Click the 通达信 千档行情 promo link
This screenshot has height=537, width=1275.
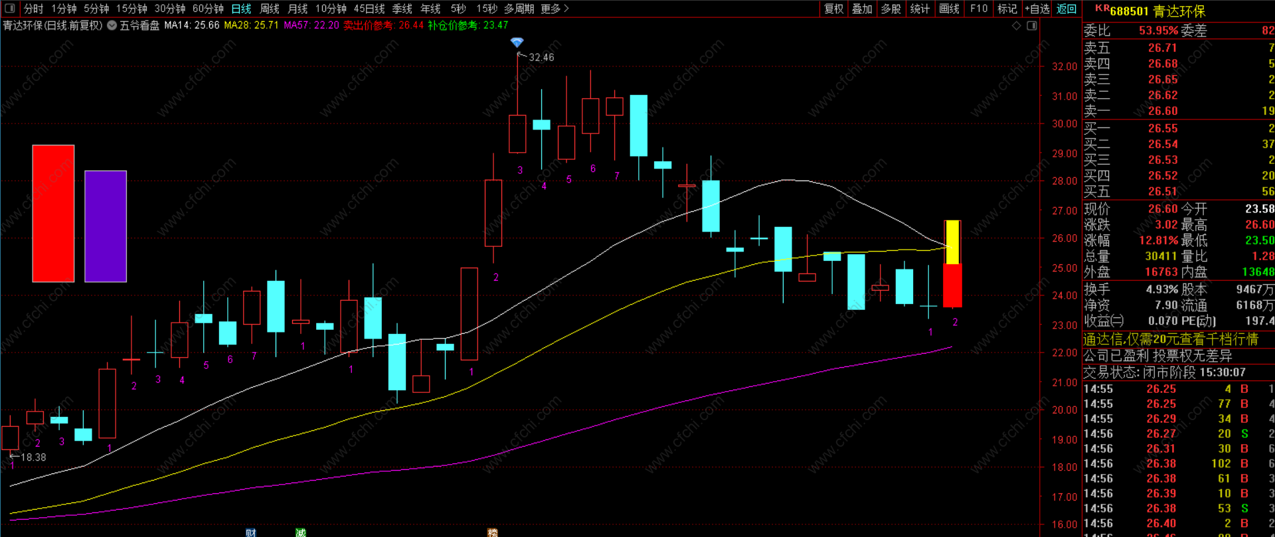click(1171, 339)
